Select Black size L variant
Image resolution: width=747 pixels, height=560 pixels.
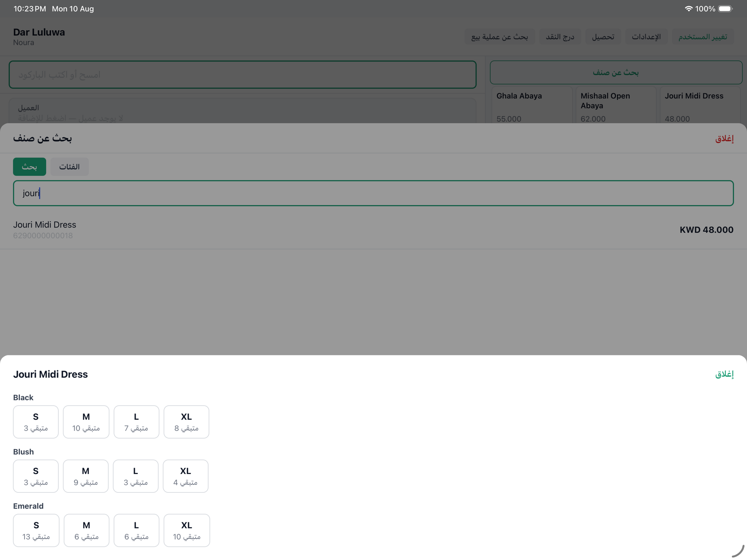[136, 422]
